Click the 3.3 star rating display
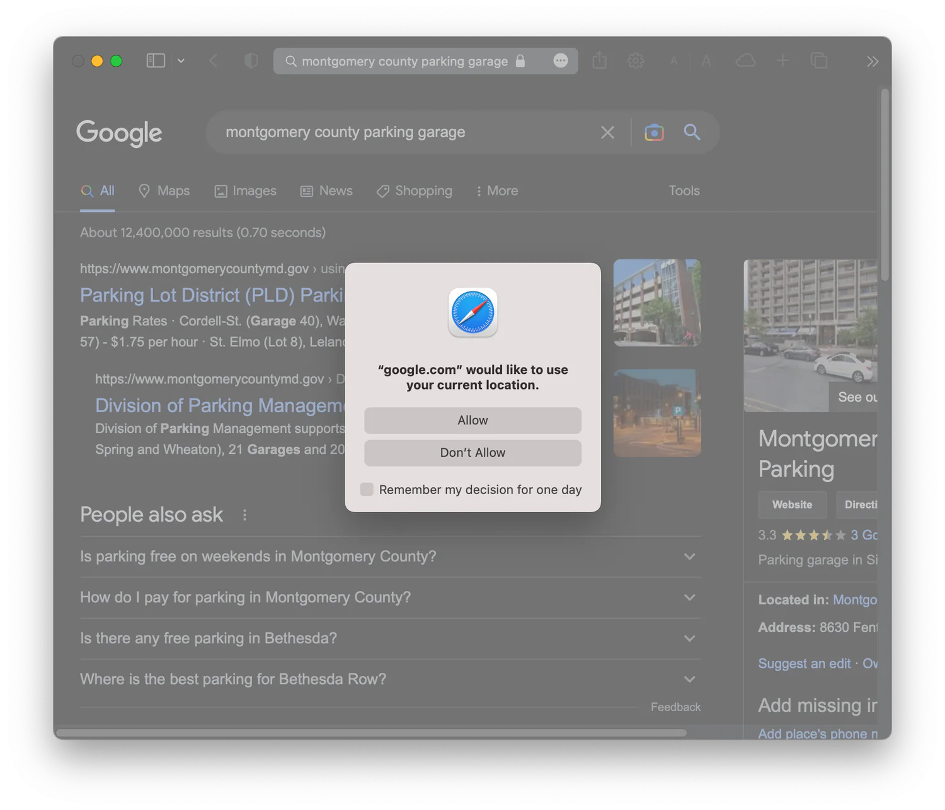Viewport: 945px width, 810px height. pos(802,535)
